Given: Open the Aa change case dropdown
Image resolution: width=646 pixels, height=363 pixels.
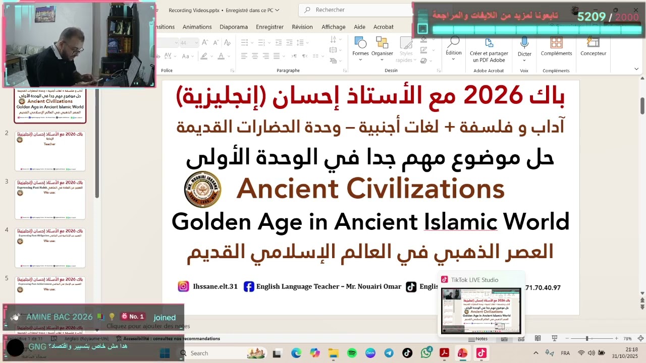Looking at the screenshot, I should [x=187, y=55].
